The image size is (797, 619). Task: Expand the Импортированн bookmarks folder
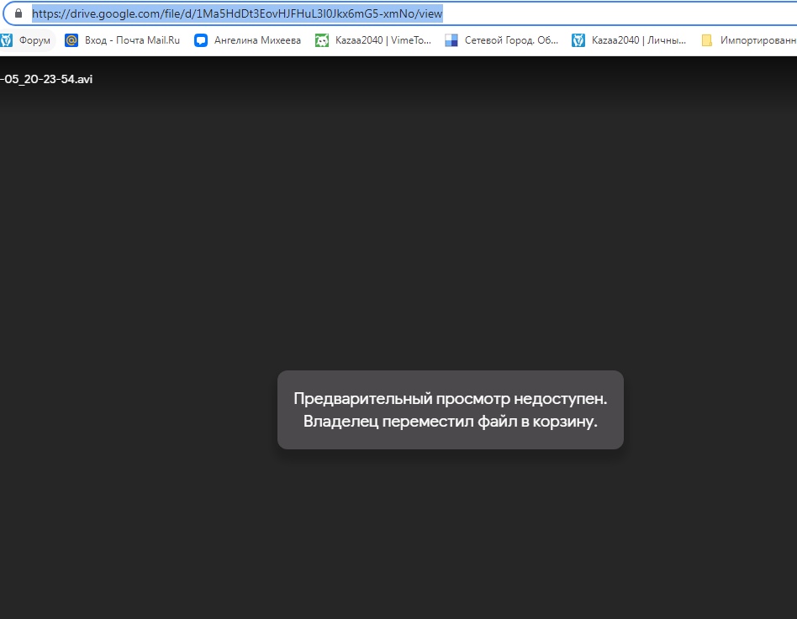click(x=757, y=40)
